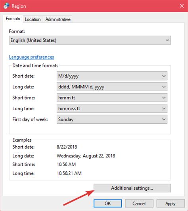
Task: Close the Region dialog window
Action: (182, 6)
